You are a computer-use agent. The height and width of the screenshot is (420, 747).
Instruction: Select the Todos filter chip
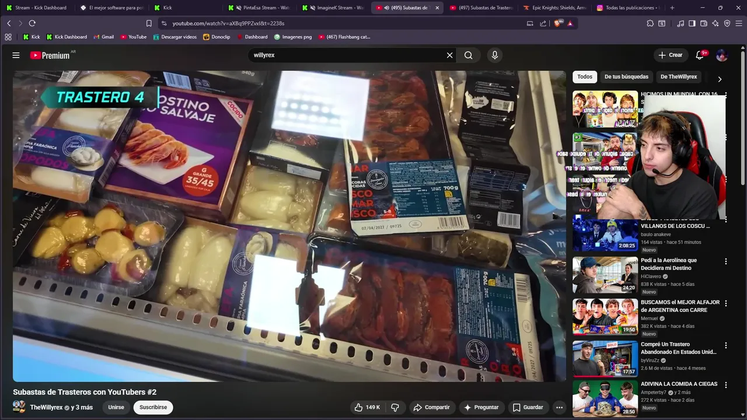tap(585, 76)
